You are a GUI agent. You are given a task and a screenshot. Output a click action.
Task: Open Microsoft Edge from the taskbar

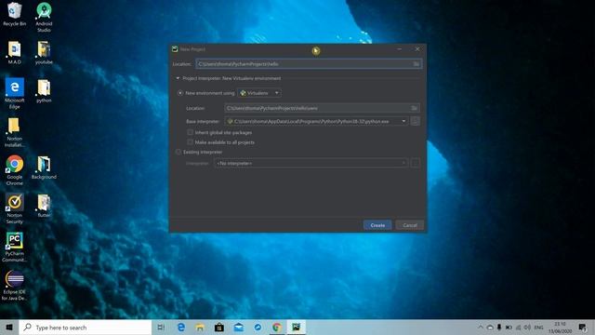pos(181,327)
